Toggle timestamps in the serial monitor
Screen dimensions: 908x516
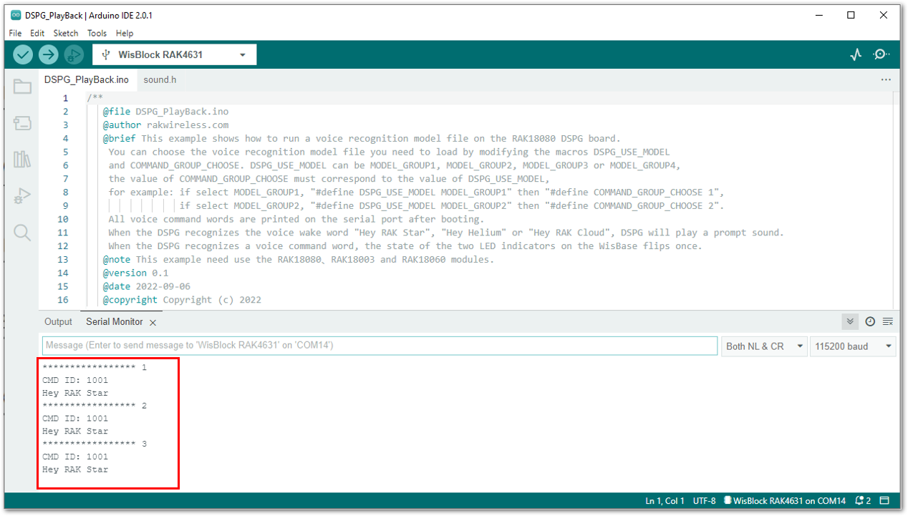coord(870,322)
